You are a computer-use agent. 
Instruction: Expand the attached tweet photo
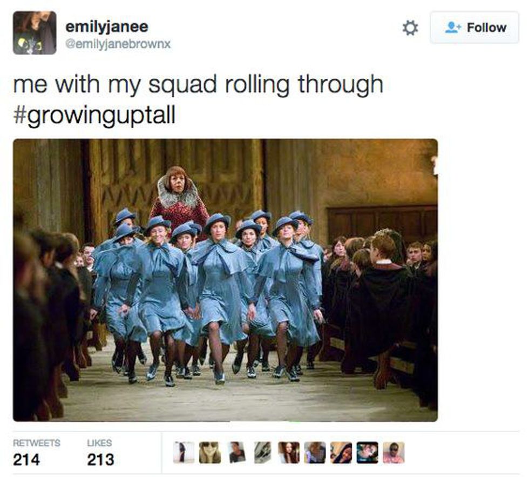[226, 280]
